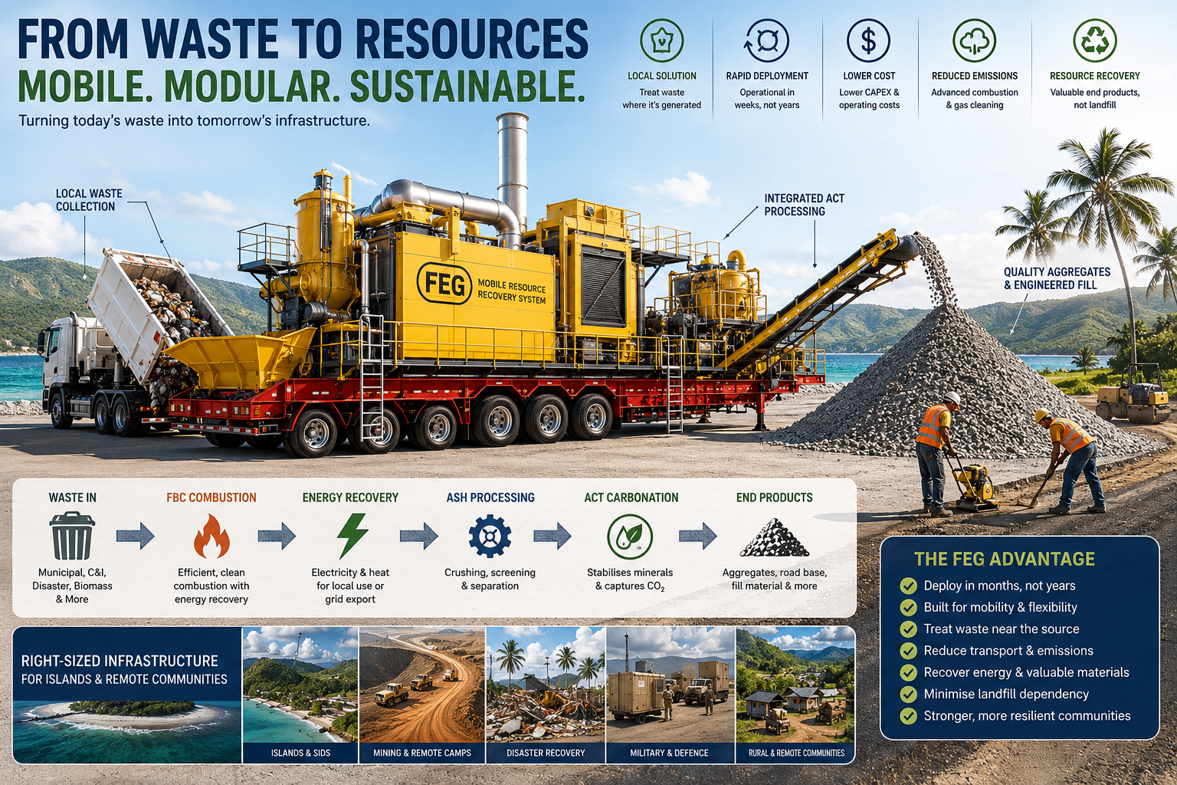This screenshot has width=1177, height=785.
Task: Click the Rapid Deployment circular arrows icon
Action: 766,41
